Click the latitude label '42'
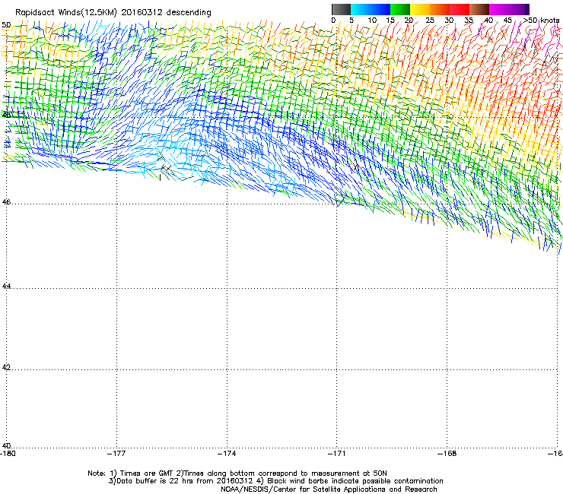This screenshot has height=494, width=563. 6,367
